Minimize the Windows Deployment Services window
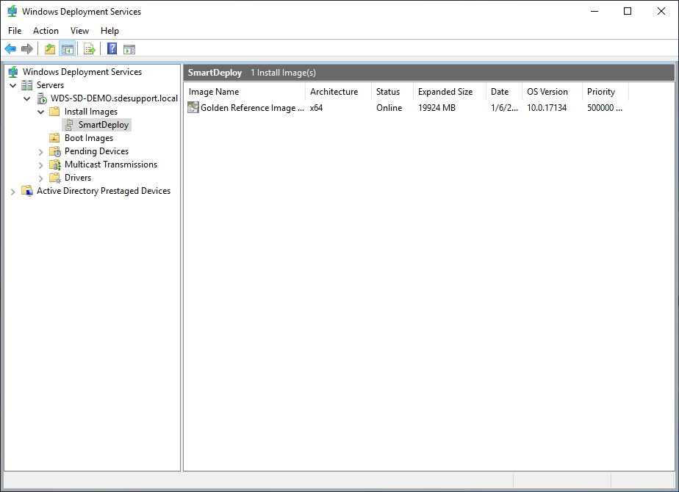The image size is (679, 492). point(594,11)
